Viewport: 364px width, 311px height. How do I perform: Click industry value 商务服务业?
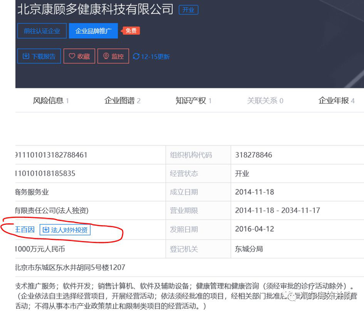[32, 192]
